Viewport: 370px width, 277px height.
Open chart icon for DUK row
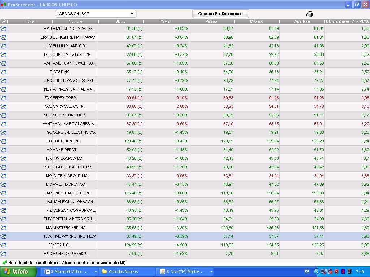pyautogui.click(x=4, y=55)
